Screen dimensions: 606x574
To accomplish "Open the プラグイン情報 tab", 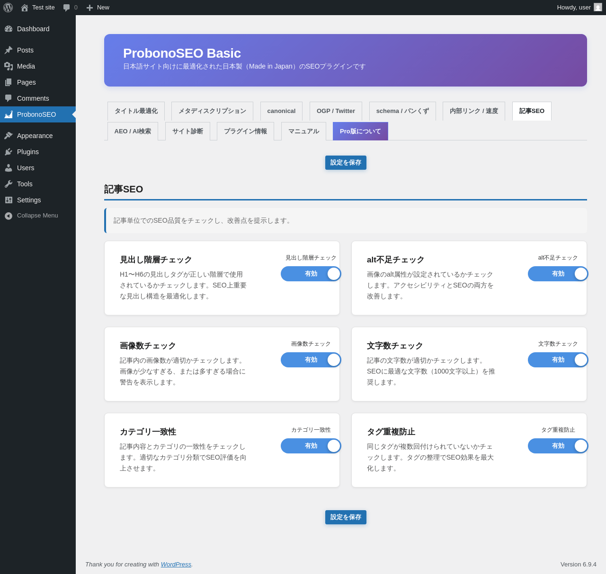I will coord(245,131).
